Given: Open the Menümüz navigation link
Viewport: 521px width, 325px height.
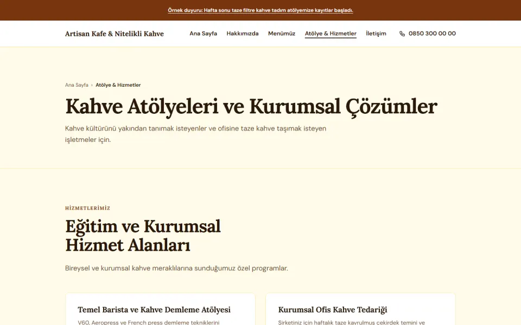Looking at the screenshot, I should [x=282, y=34].
